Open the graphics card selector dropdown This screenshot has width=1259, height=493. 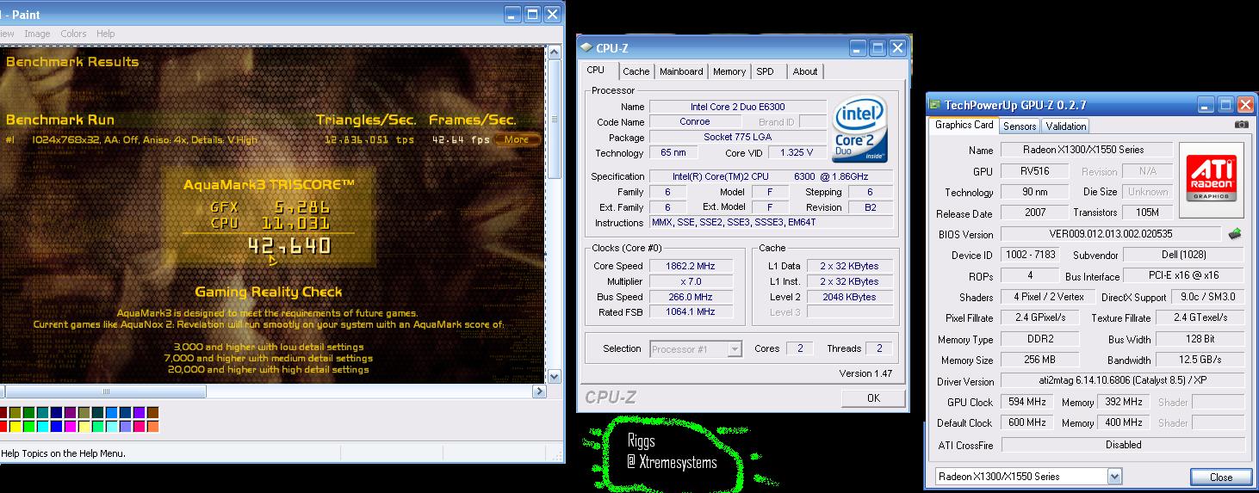coord(1114,477)
